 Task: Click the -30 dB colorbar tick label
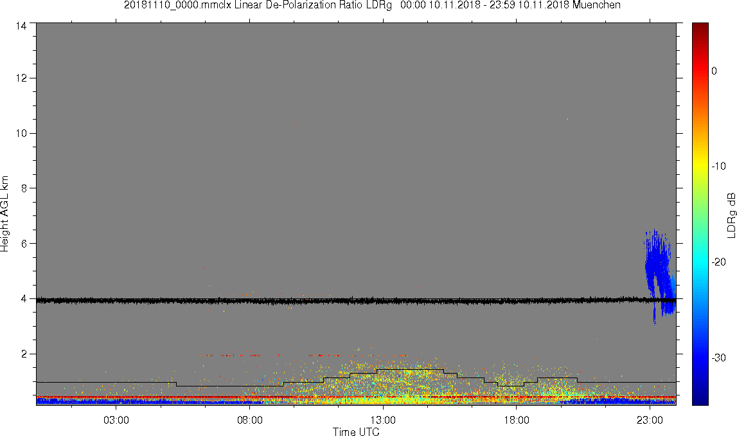(718, 358)
